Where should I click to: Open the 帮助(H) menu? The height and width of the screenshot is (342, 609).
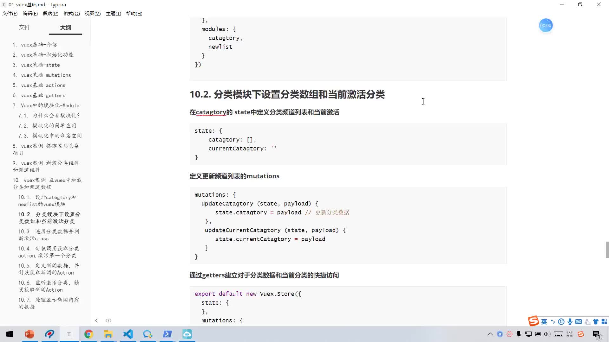(134, 14)
